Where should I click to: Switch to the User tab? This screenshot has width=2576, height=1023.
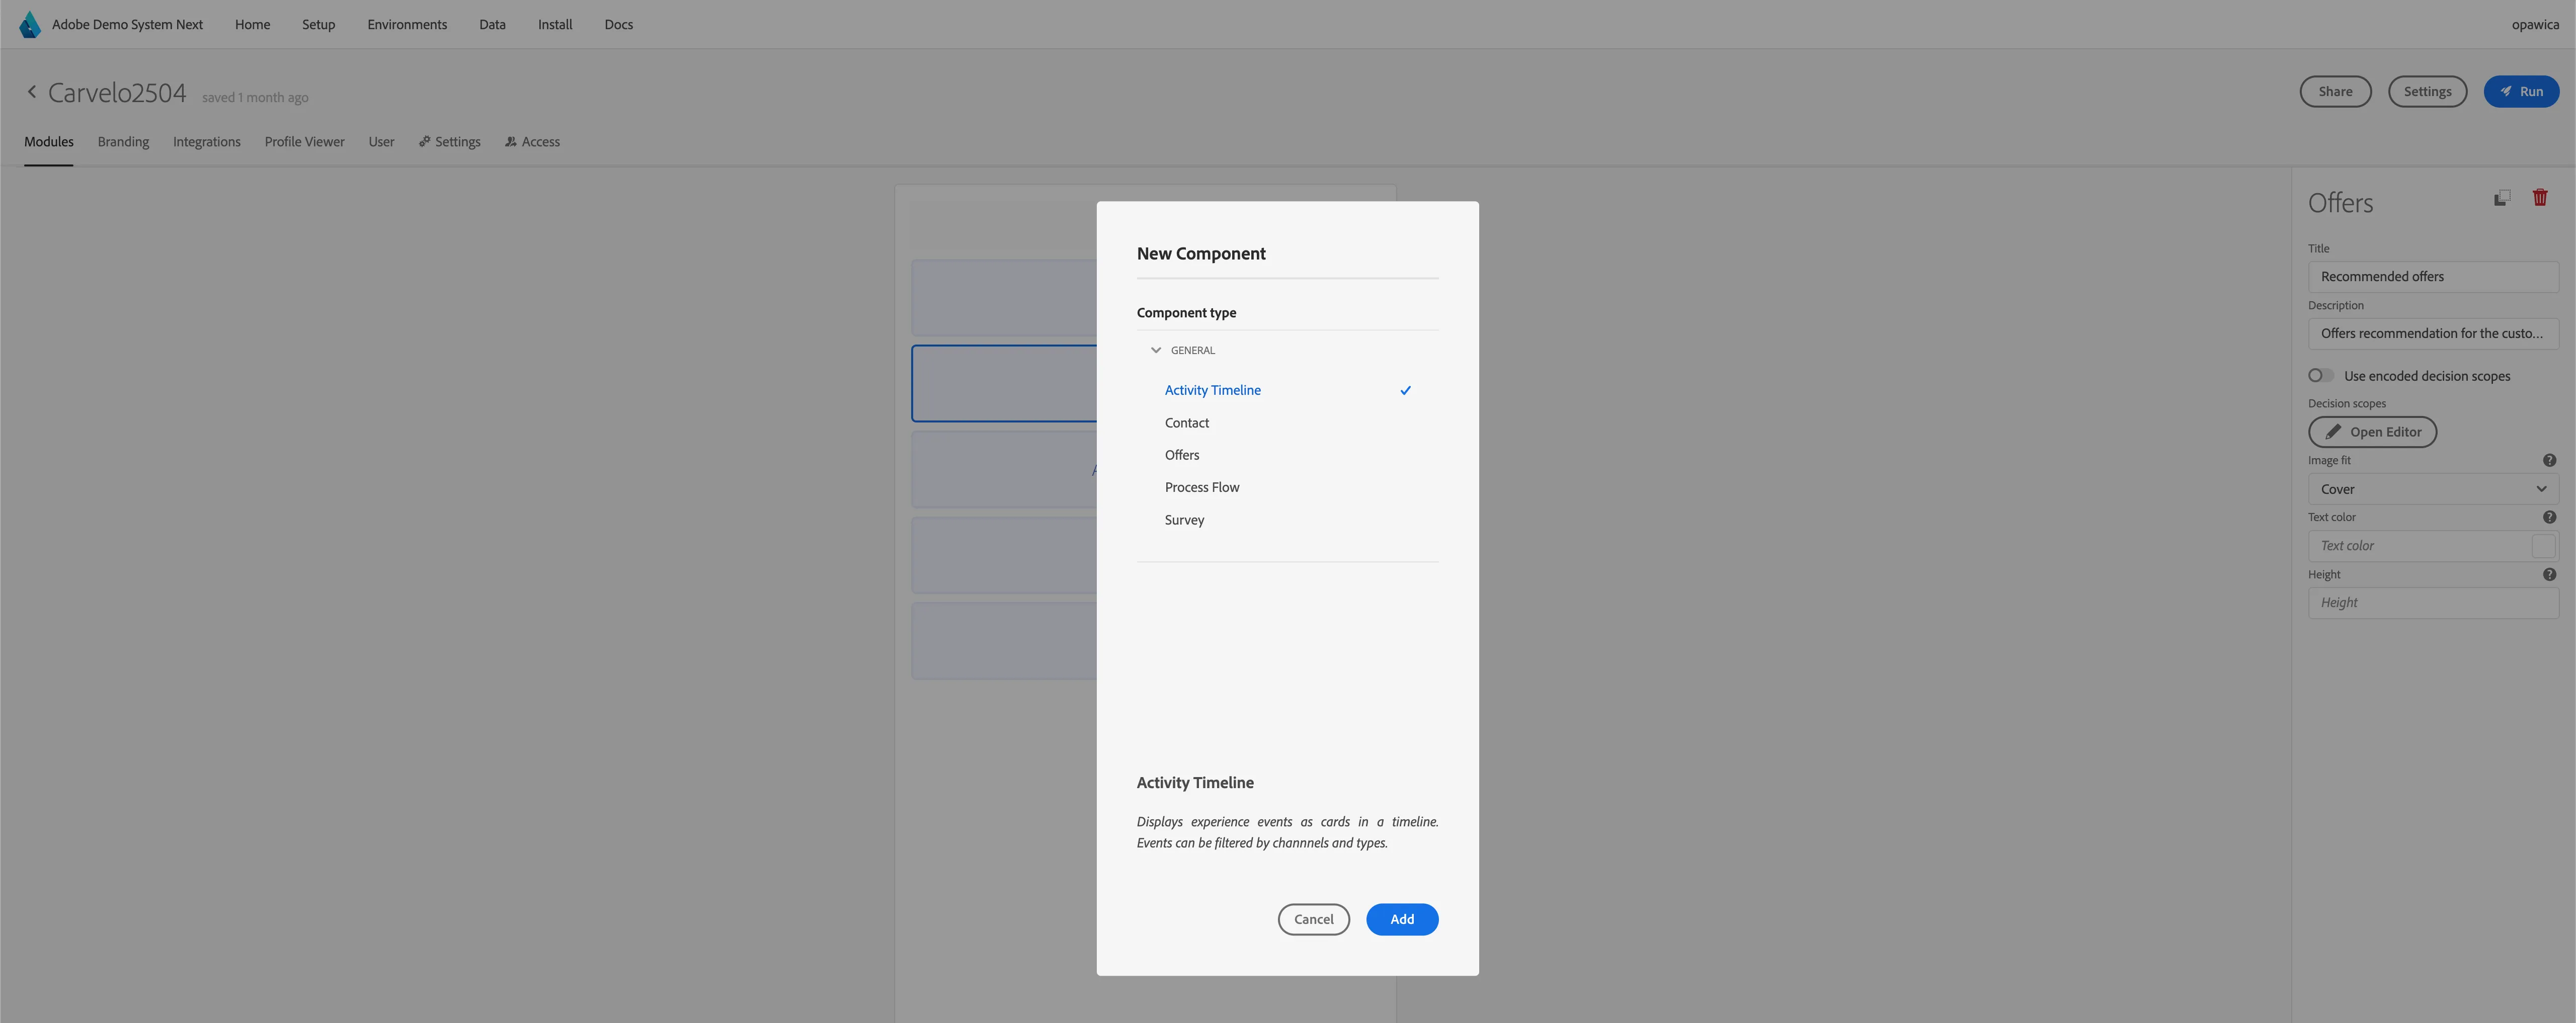[x=381, y=142]
